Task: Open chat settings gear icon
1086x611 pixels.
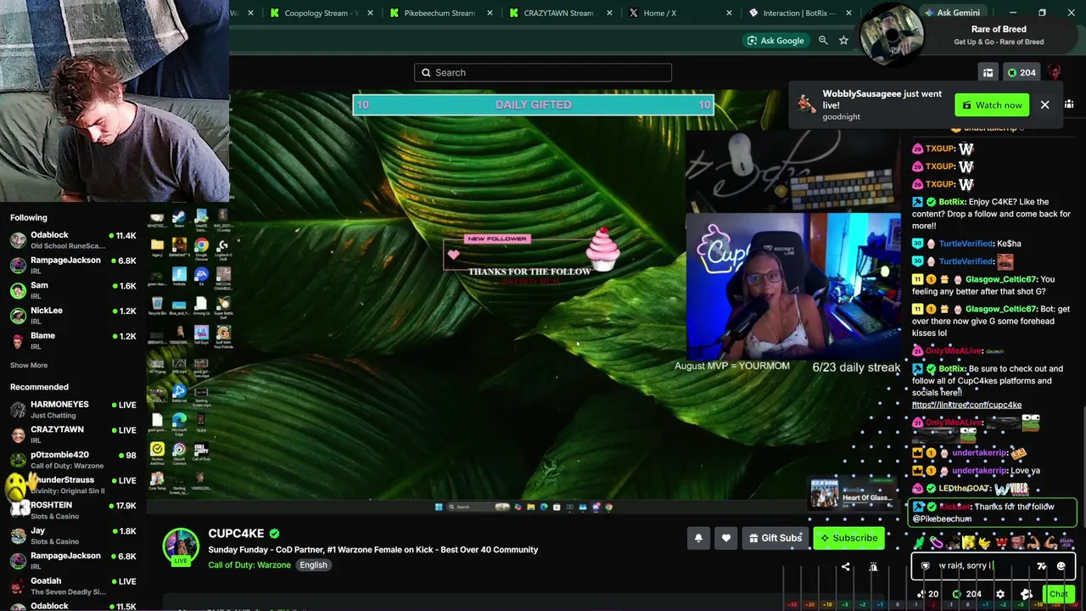Action: [x=1000, y=594]
